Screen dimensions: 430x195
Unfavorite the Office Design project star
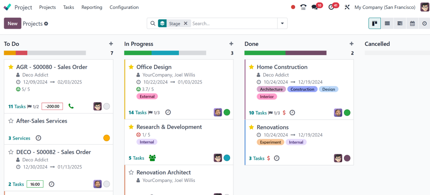point(131,67)
